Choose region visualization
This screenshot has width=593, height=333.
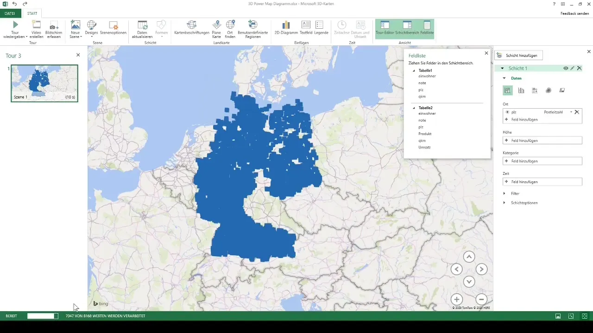[x=562, y=91]
